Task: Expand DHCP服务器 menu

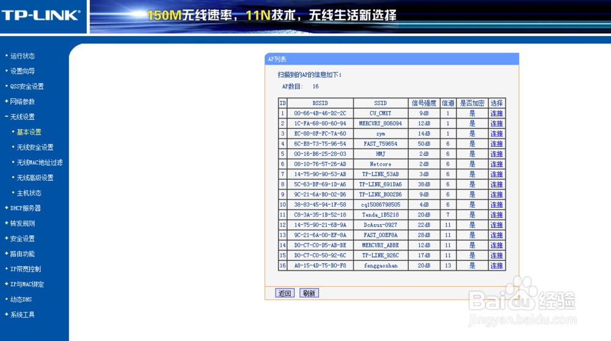Action: click(25, 208)
